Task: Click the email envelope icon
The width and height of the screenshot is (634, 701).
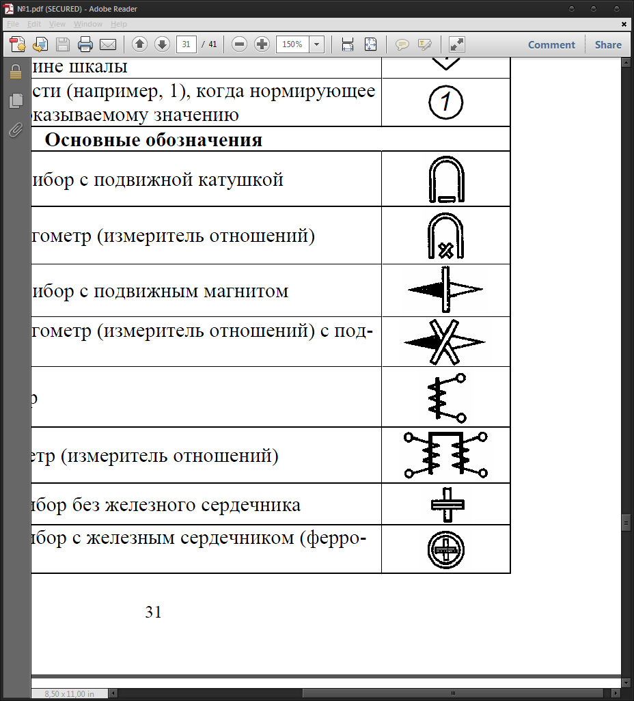Action: tap(108, 44)
